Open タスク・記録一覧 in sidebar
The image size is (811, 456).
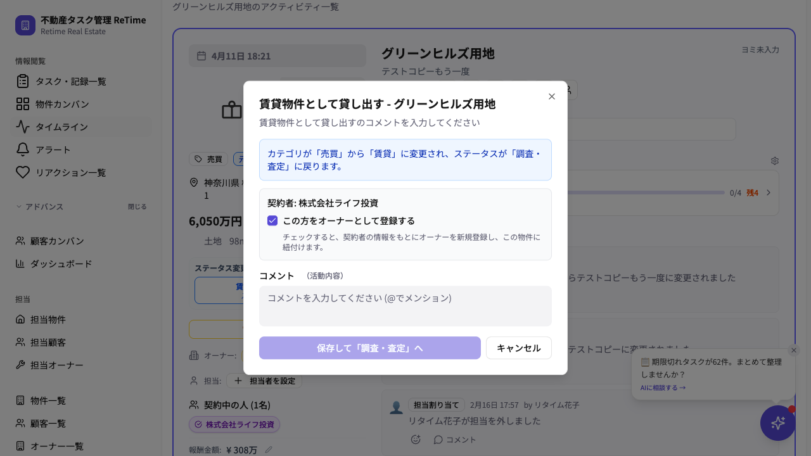pos(81,81)
